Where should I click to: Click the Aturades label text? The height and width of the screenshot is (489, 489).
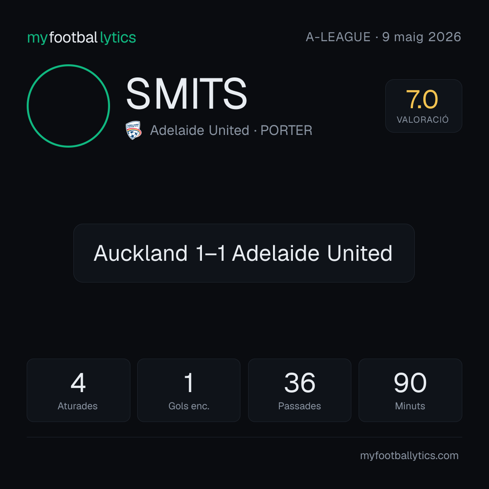pyautogui.click(x=78, y=406)
